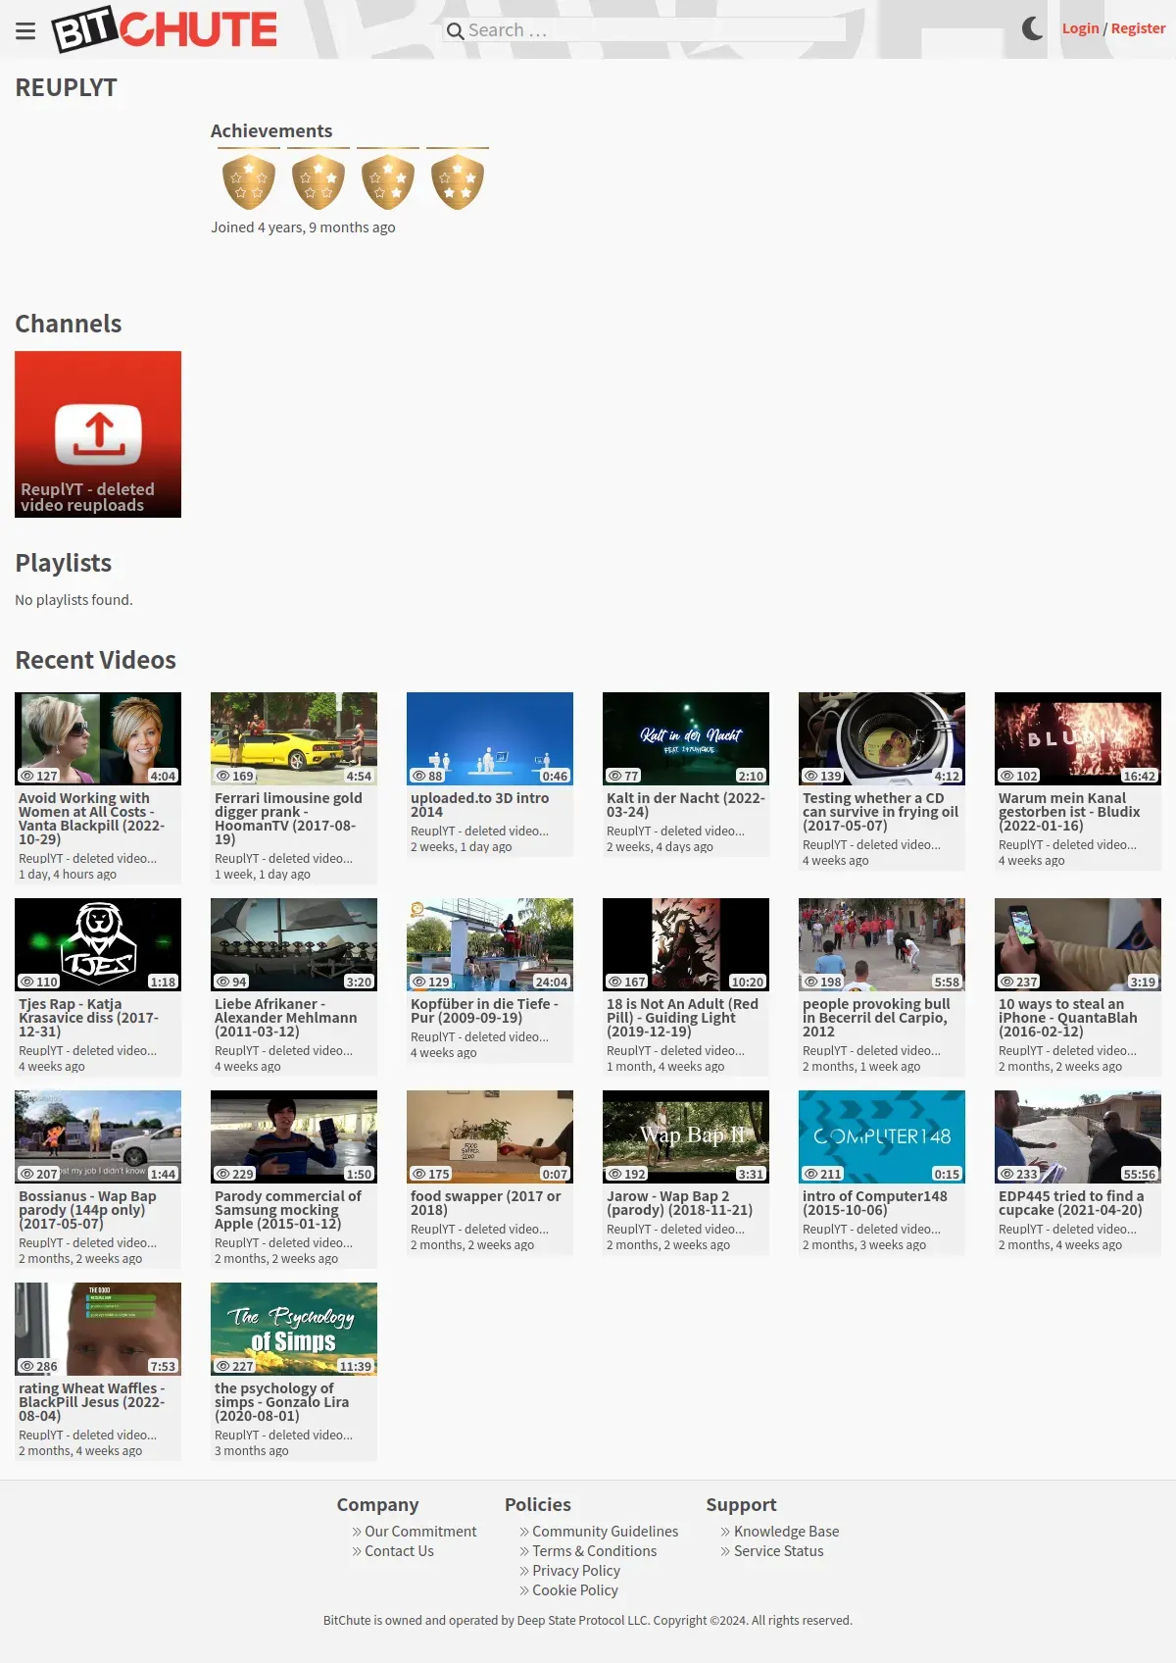Open the Login link
Image resolution: width=1176 pixels, height=1663 pixels.
pyautogui.click(x=1080, y=28)
